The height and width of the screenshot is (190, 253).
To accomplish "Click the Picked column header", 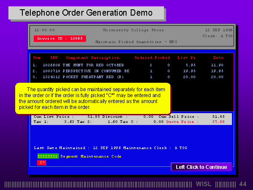I will point(162,57).
